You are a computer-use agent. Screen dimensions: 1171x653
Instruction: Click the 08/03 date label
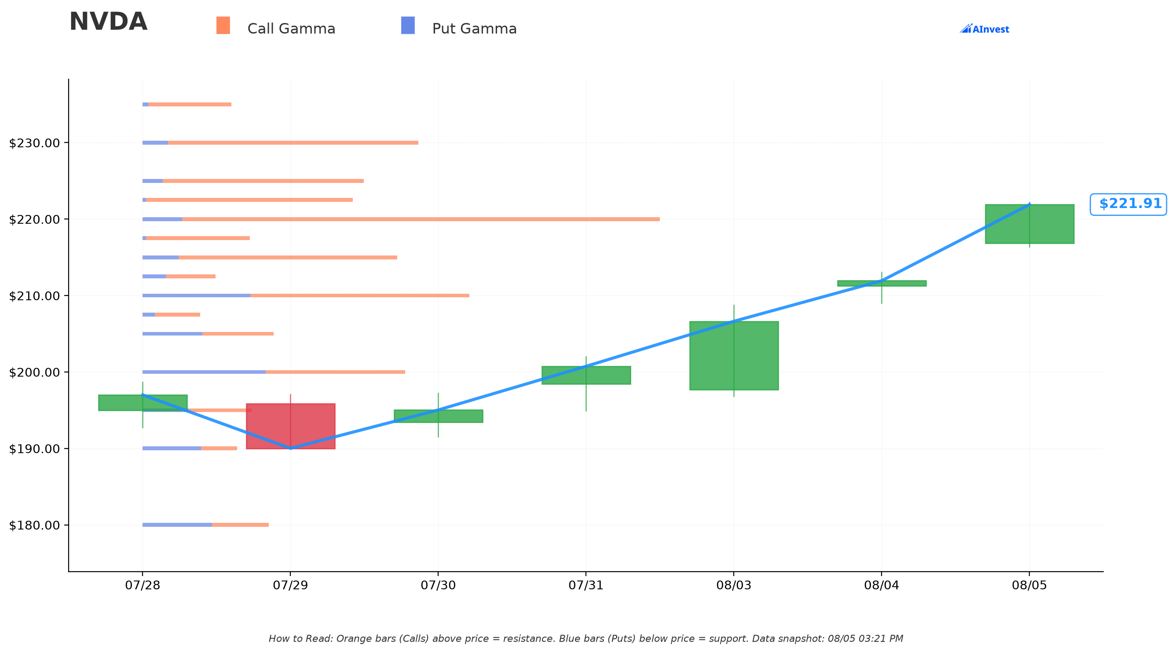[734, 585]
